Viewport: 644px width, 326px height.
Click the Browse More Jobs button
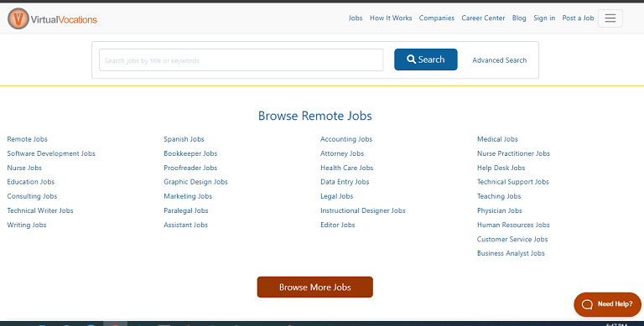(x=315, y=287)
